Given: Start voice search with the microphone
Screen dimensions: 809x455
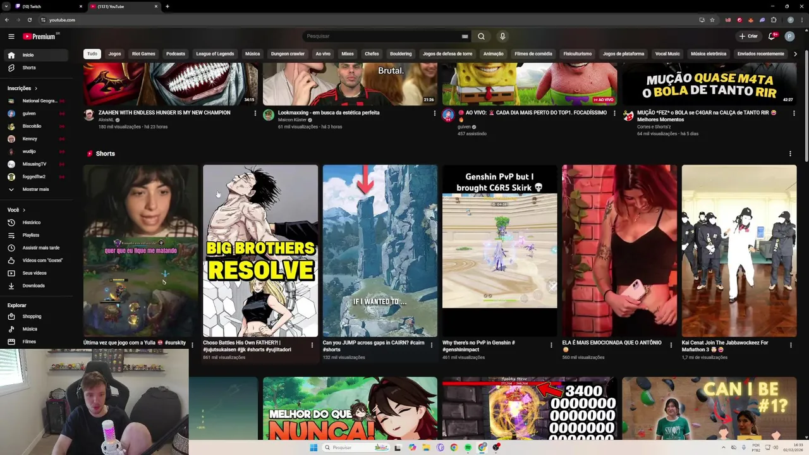Looking at the screenshot, I should (502, 36).
